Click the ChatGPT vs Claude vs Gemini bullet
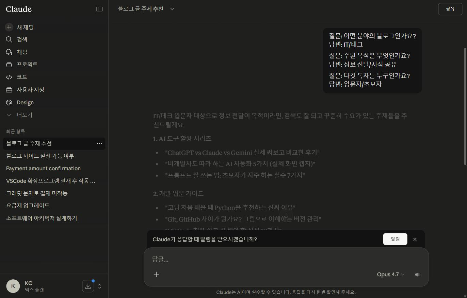The height and width of the screenshot is (298, 467). 242,153
